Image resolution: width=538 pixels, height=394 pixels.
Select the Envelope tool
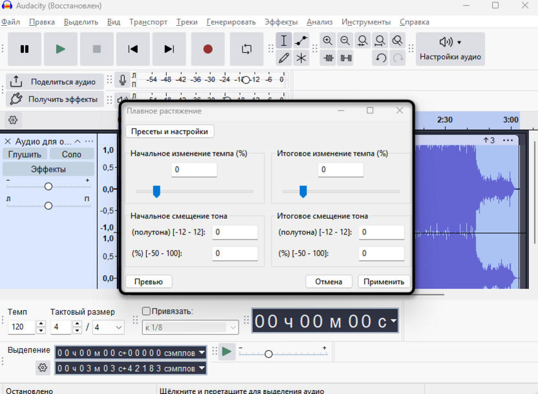(301, 41)
